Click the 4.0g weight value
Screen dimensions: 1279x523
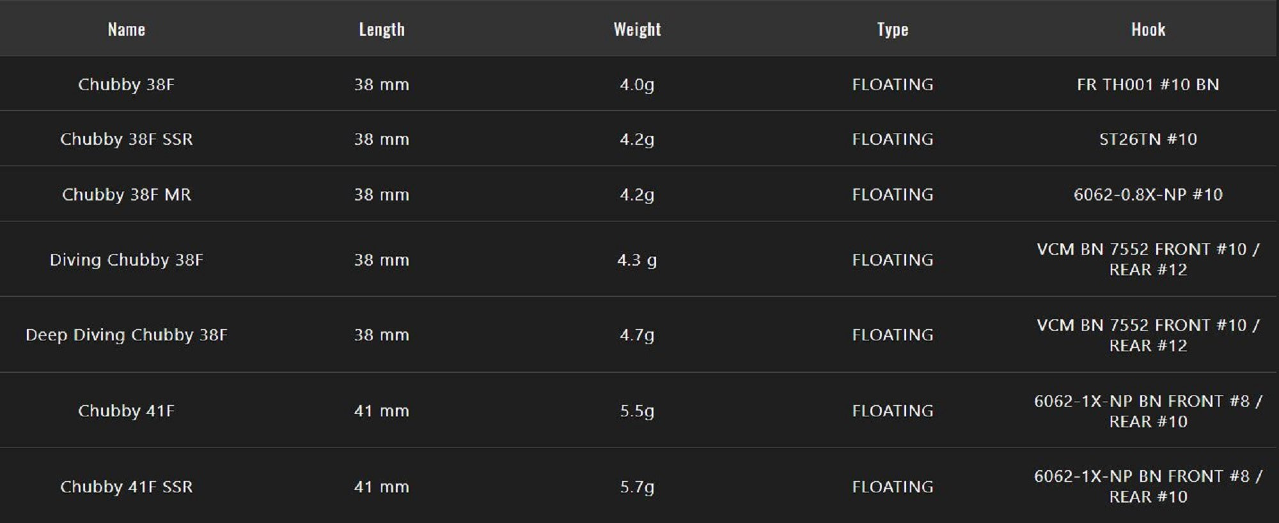(637, 84)
